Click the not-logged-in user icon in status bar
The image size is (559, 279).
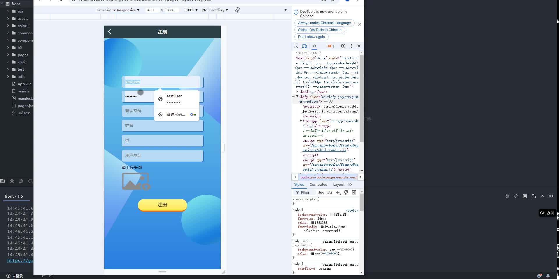8,276
